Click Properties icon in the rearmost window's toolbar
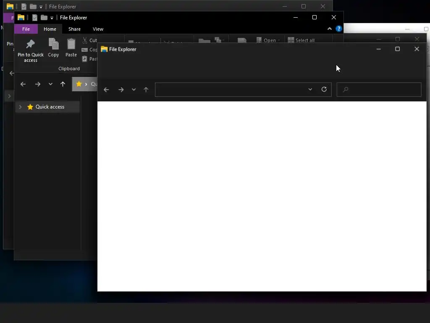Screen dimensions: 430x323 tap(24, 7)
